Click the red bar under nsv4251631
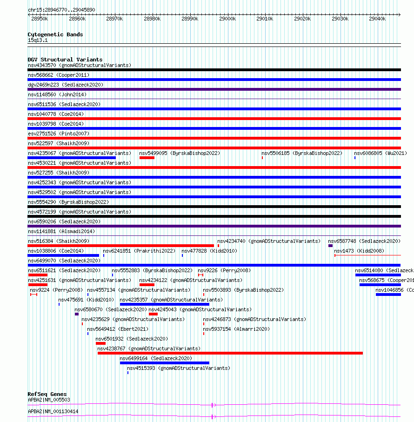The width and height of the screenshot is (414, 422). [38, 285]
